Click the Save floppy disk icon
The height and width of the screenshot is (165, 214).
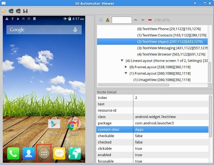click(25, 11)
